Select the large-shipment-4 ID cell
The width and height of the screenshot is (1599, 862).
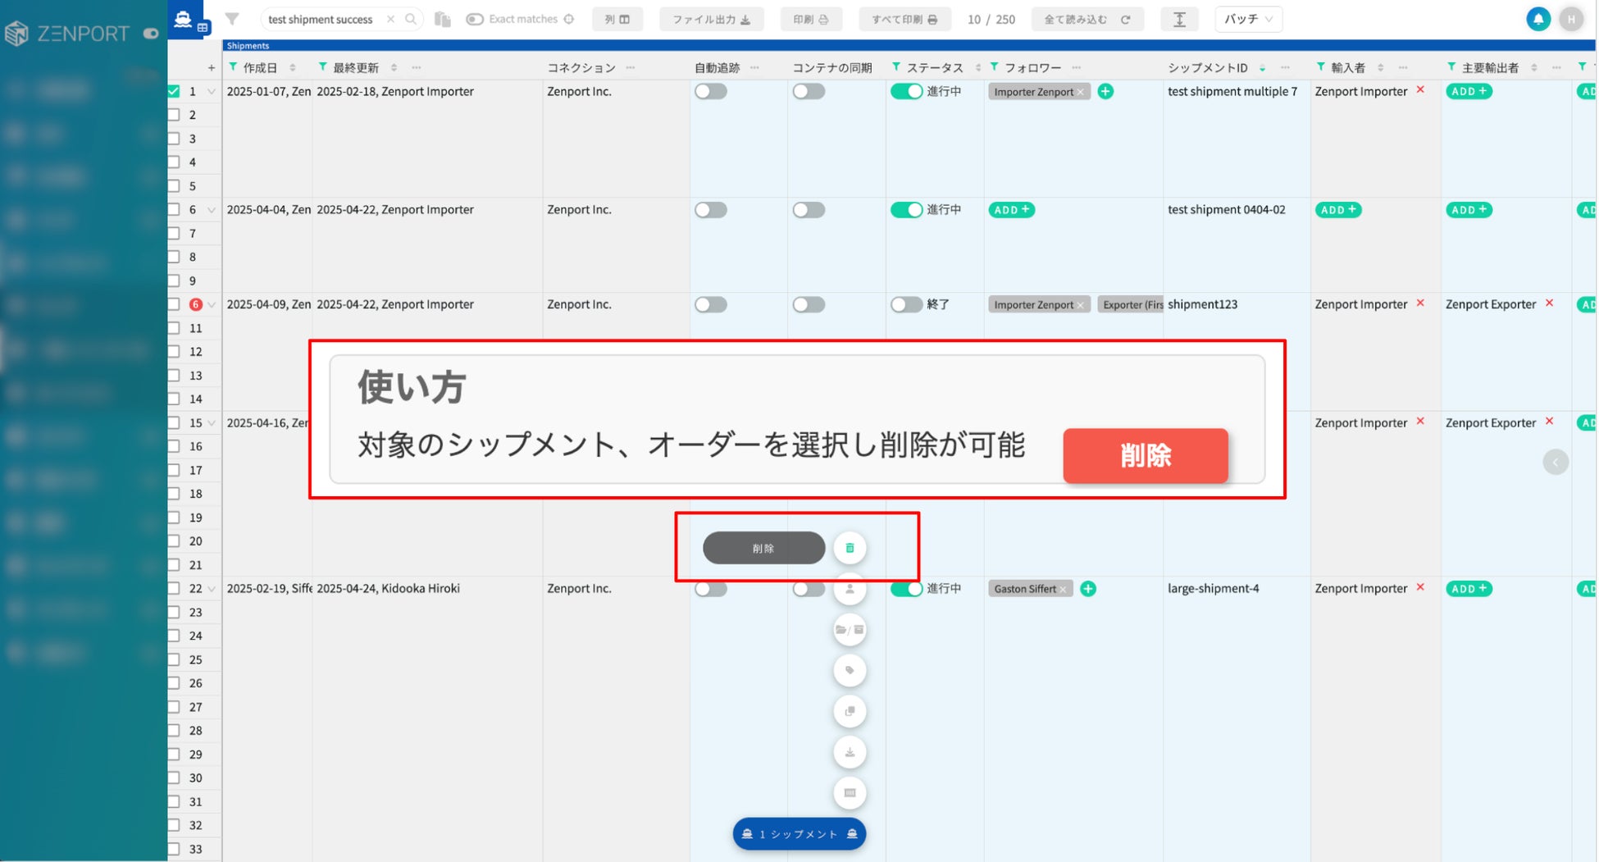click(x=1236, y=589)
